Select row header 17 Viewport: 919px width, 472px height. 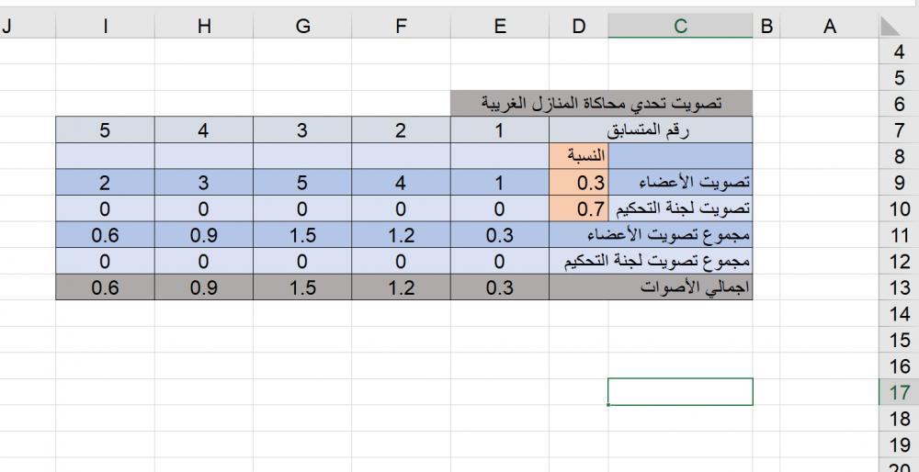pos(899,392)
